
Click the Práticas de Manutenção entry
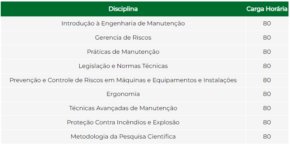(123, 52)
